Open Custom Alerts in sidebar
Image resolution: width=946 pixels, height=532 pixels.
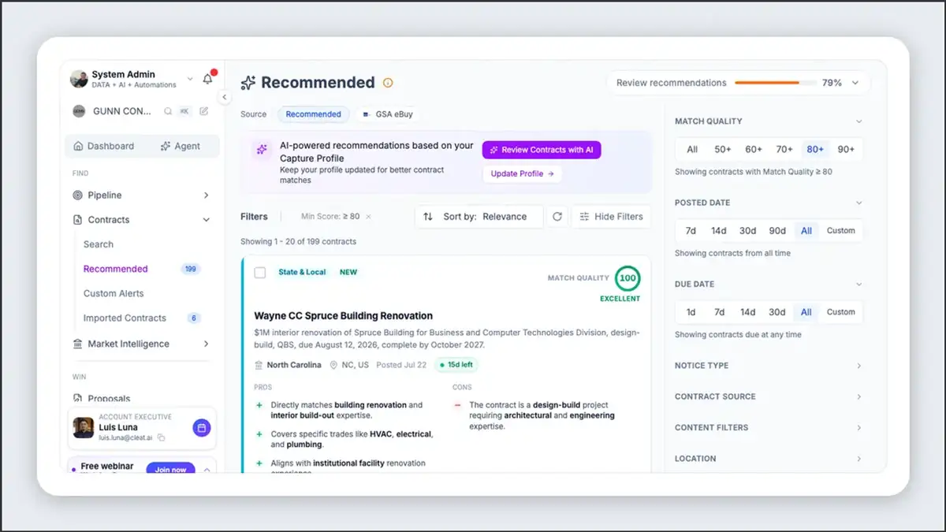click(114, 293)
